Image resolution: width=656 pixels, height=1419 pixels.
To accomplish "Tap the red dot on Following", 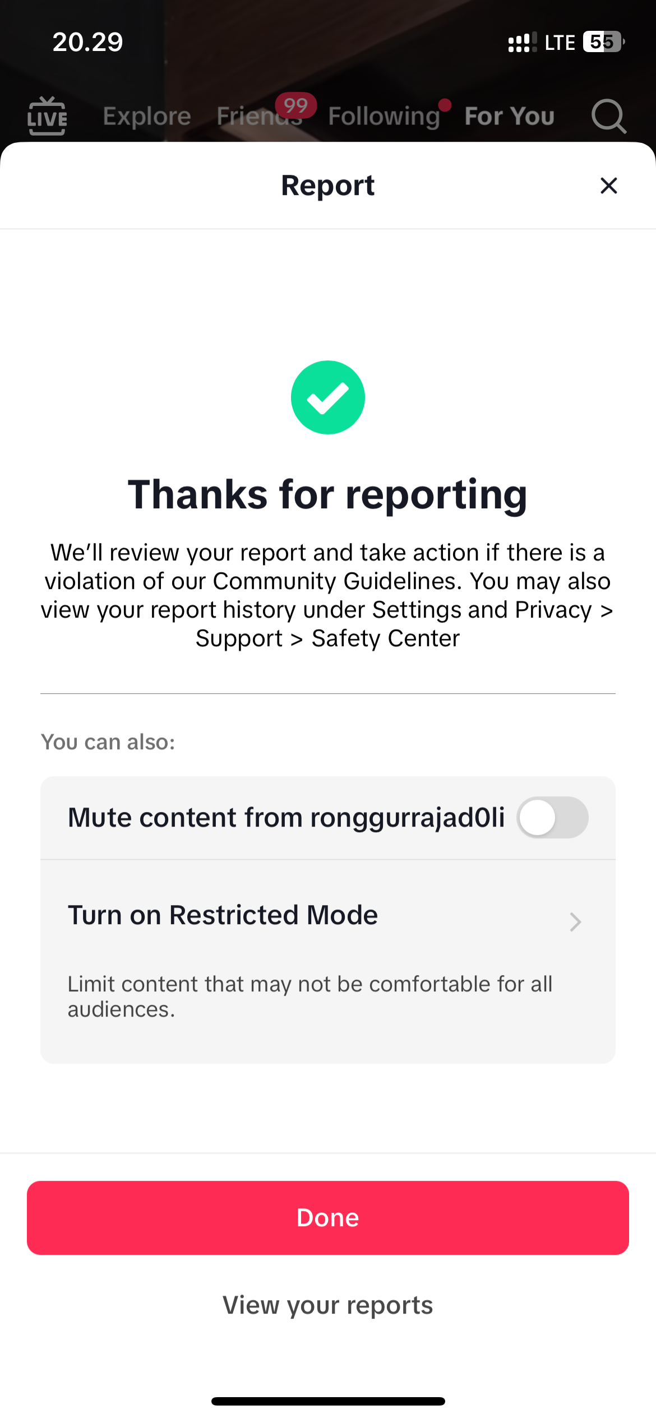I will [x=445, y=105].
